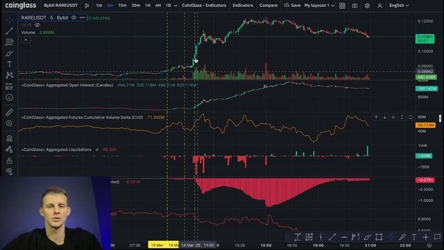This screenshot has height=250, width=444.
Task: Select the brush tool in bottom toolbar
Action: click(367, 237)
